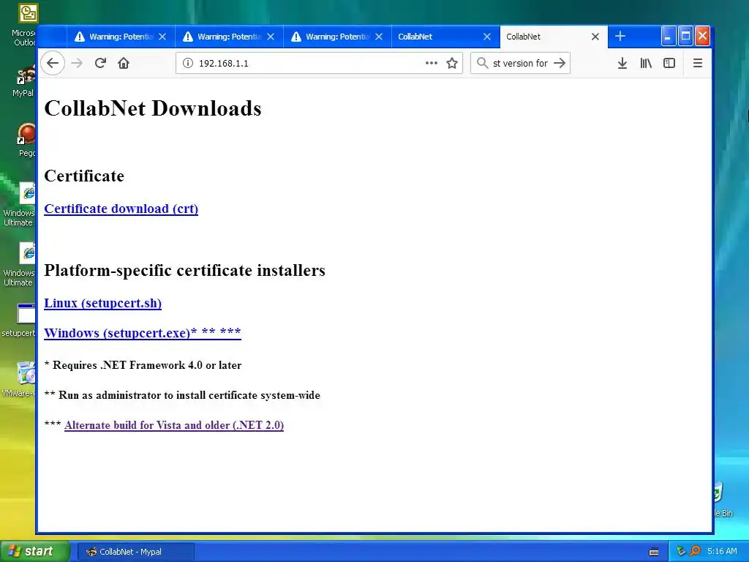The width and height of the screenshot is (749, 562).
Task: Close the inactive CollabNet tab
Action: click(486, 37)
